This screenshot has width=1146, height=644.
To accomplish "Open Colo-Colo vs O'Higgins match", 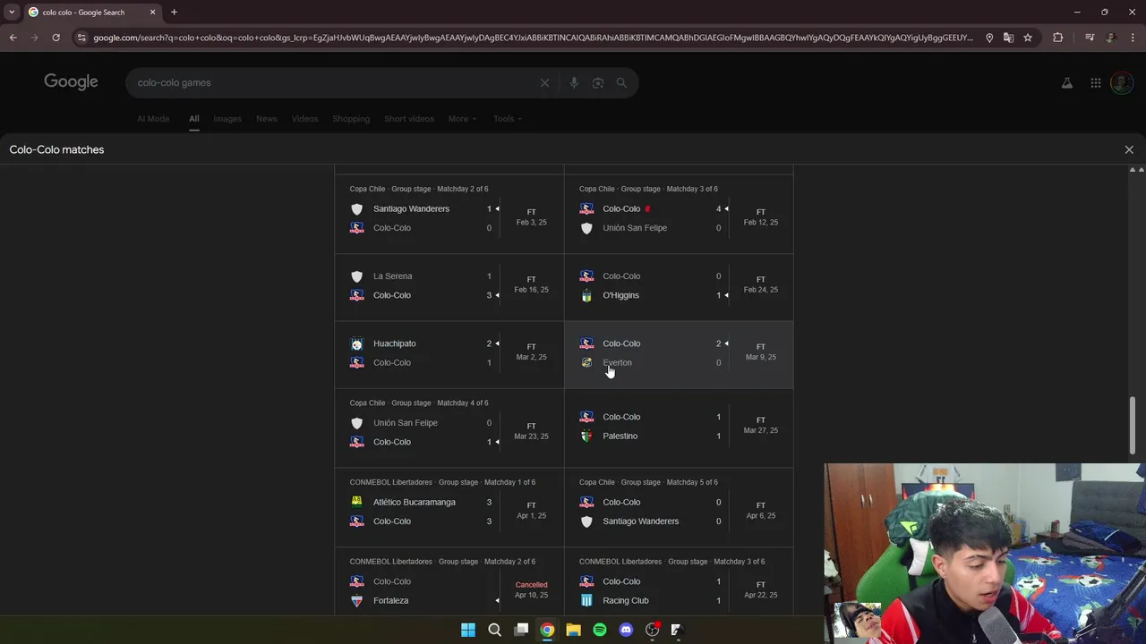I will point(679,286).
